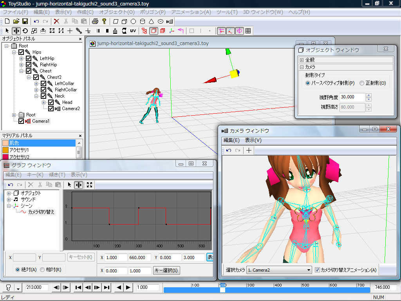This screenshot has width=401, height=301.
Task: Disable the カメラ切り替えアニメーション(A) checkbox
Action: (318, 270)
